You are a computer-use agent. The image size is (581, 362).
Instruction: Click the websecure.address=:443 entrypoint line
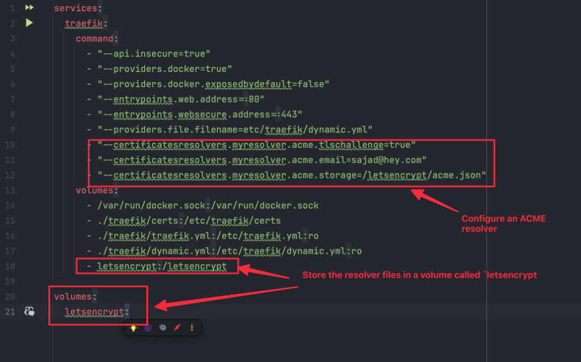(x=200, y=114)
